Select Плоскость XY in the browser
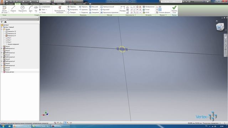The height and width of the screenshot is (128, 228). 11,36
